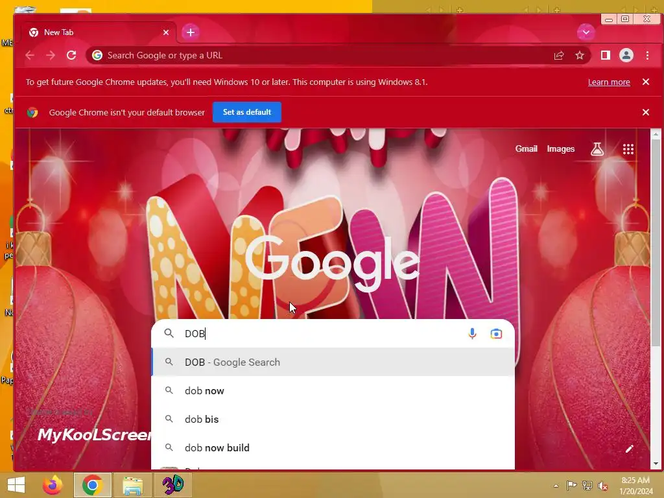Click the browser forward arrow
664x498 pixels.
(x=51, y=56)
